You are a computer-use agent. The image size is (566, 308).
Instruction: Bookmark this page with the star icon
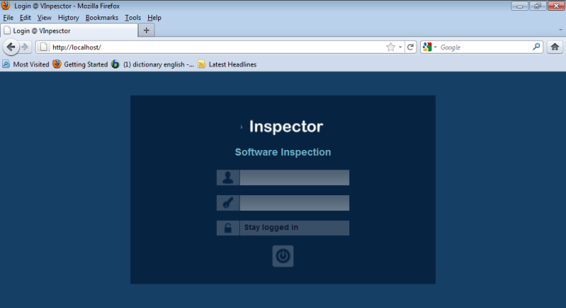click(x=391, y=47)
